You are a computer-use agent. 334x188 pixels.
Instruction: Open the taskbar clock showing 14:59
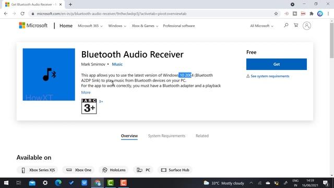coord(309,183)
